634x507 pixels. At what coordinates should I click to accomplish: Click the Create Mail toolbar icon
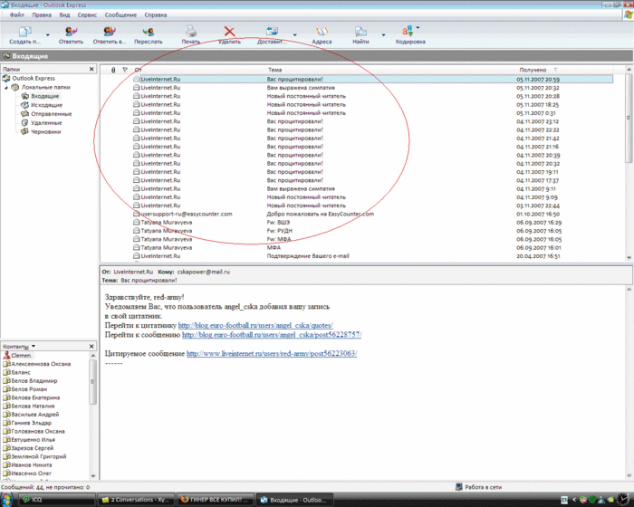tap(25, 32)
